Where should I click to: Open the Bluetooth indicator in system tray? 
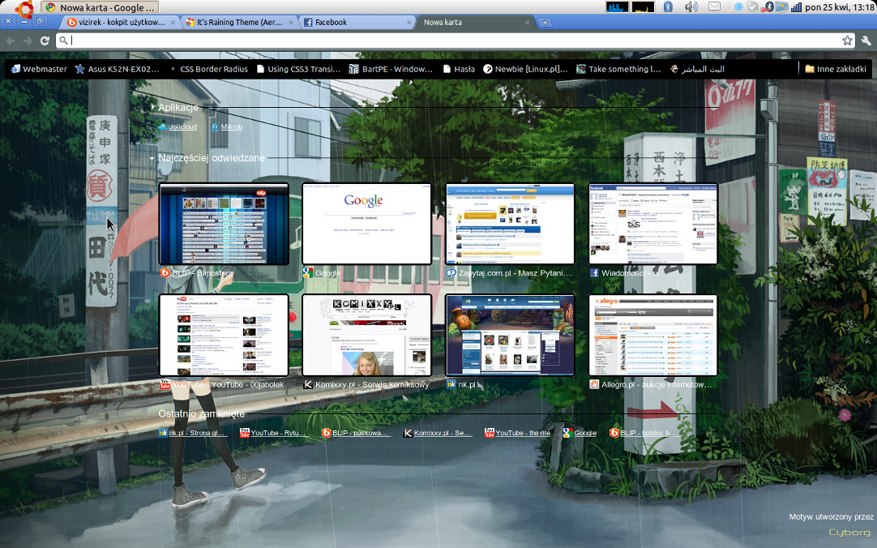pyautogui.click(x=669, y=7)
